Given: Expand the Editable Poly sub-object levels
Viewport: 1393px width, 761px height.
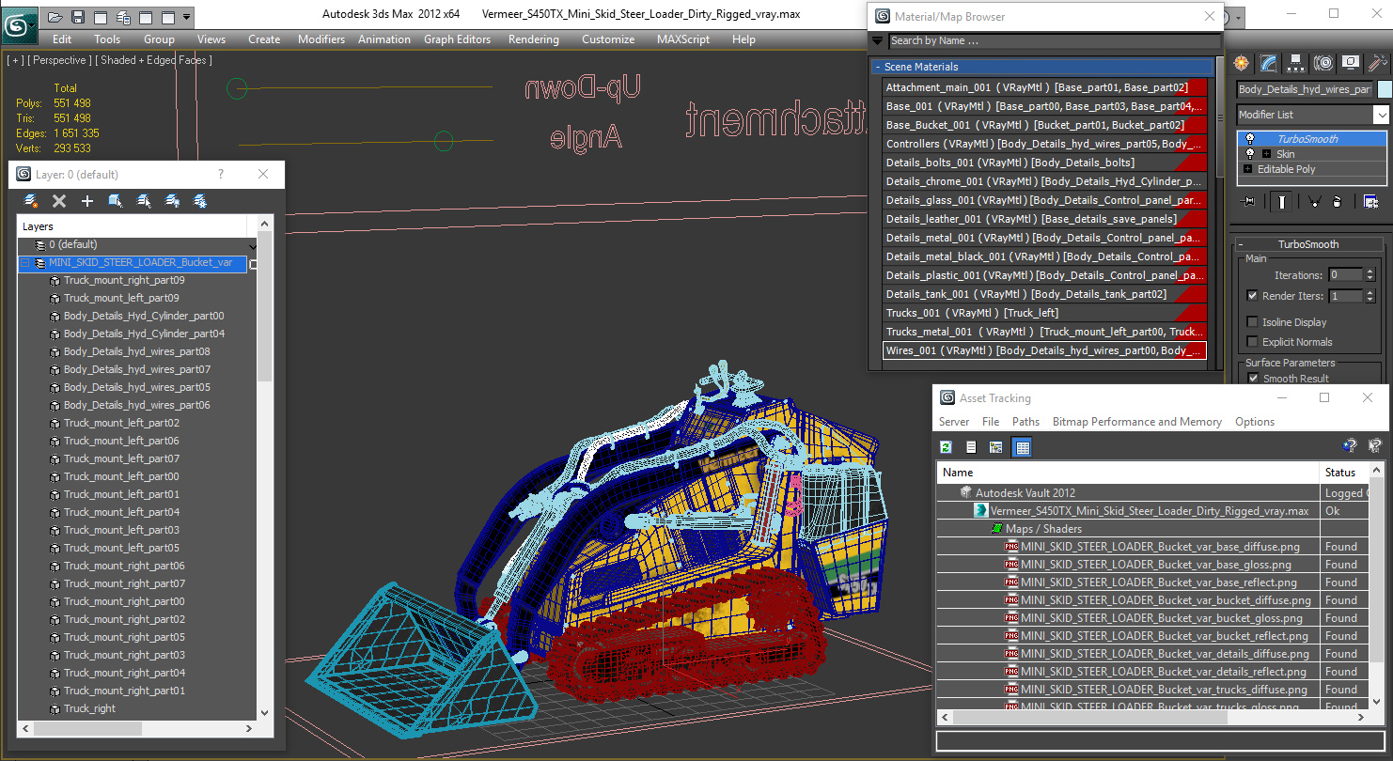Looking at the screenshot, I should click(x=1247, y=169).
